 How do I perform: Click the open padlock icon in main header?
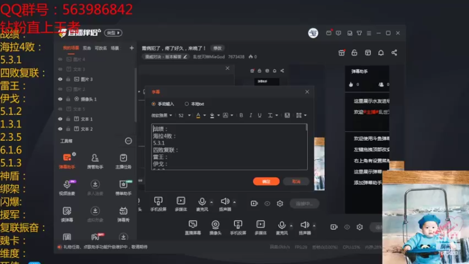click(x=355, y=53)
